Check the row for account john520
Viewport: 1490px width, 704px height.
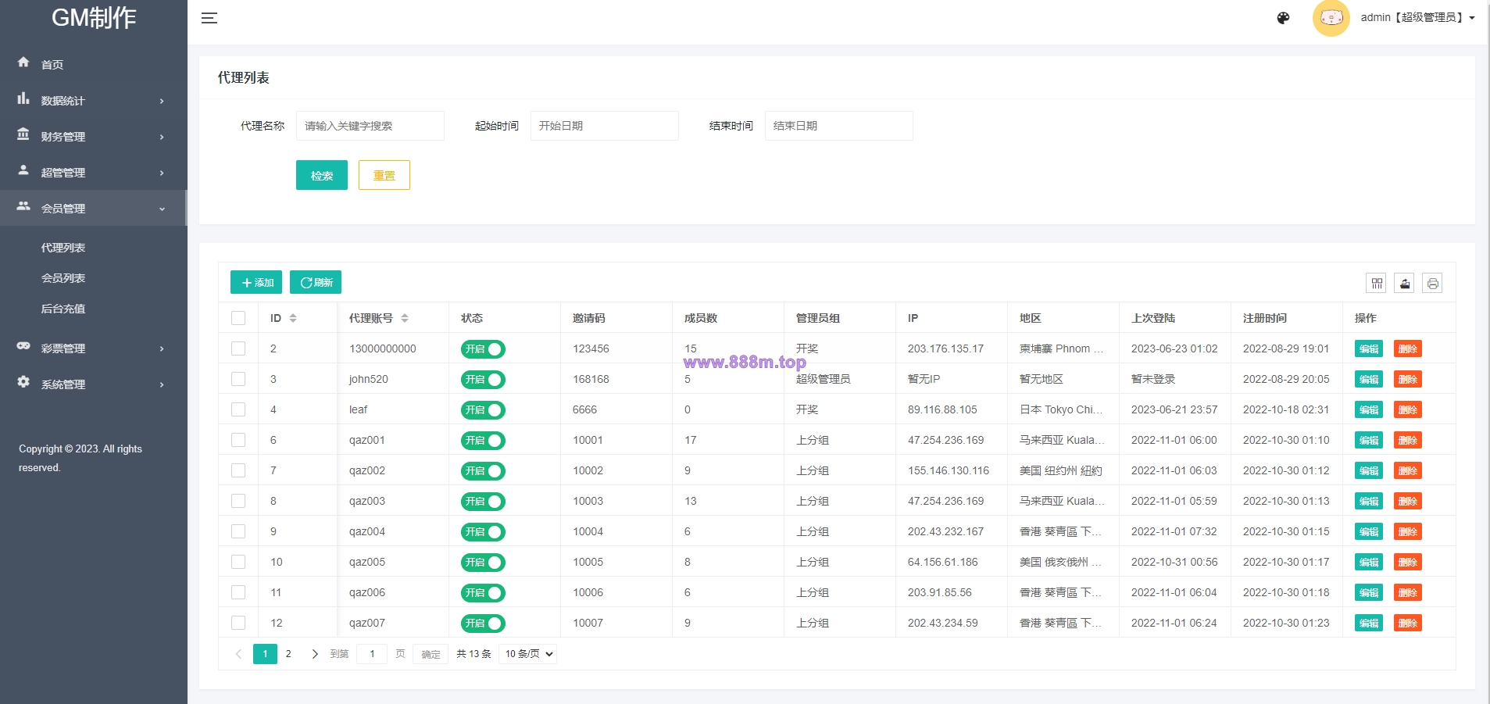coord(238,379)
